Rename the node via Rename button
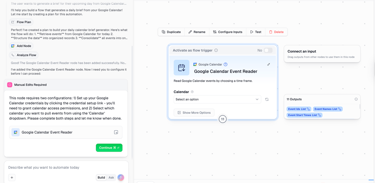The height and width of the screenshot is (183, 375). (197, 32)
